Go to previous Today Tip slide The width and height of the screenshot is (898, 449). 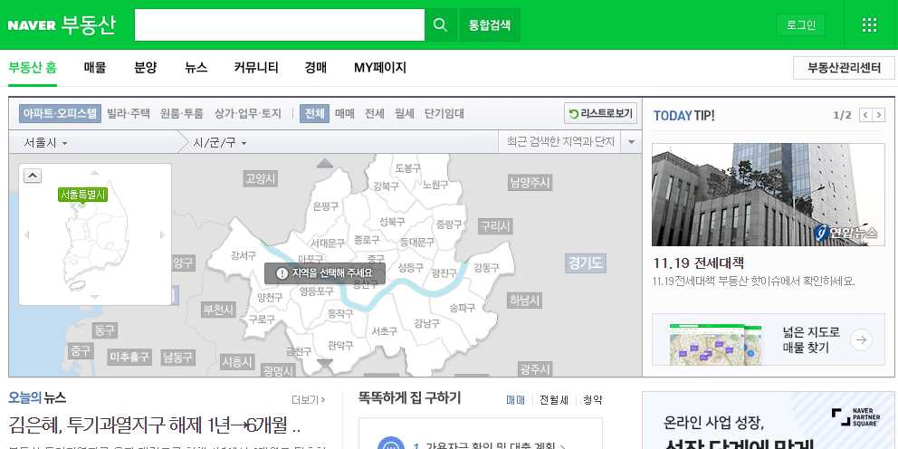[x=865, y=115]
